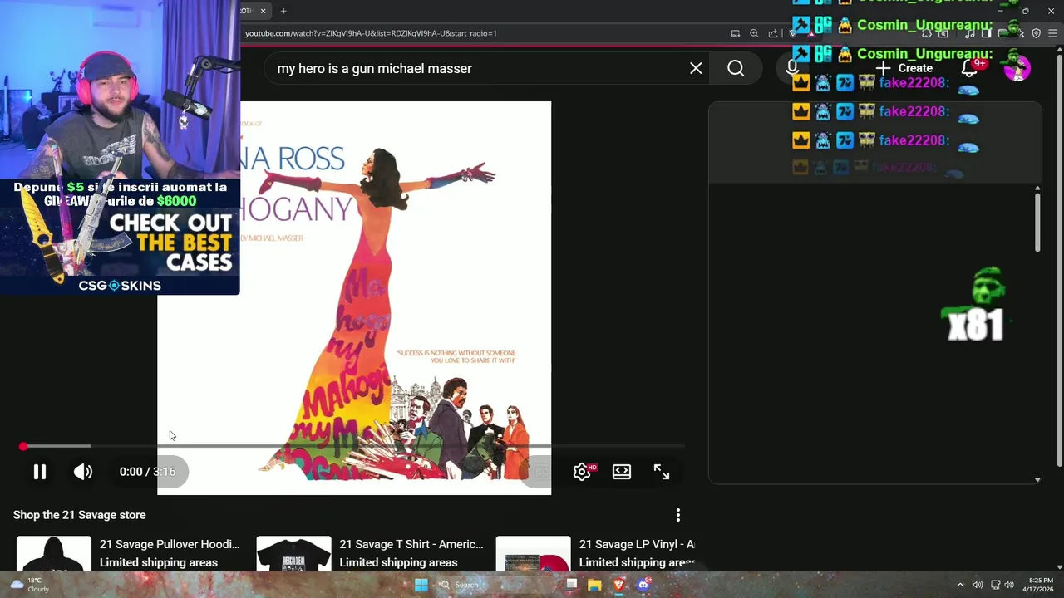Share this page via the address bar share icon
Viewport: 1064px width, 598px height.
[x=773, y=33]
